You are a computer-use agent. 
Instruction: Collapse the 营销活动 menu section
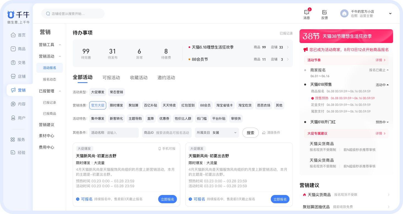60,56
